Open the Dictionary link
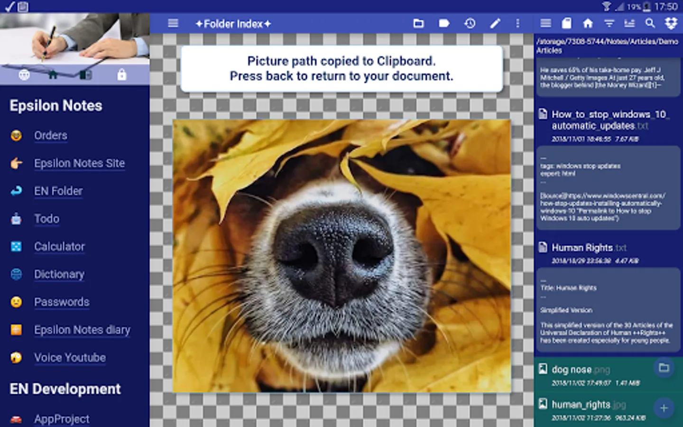 click(59, 275)
